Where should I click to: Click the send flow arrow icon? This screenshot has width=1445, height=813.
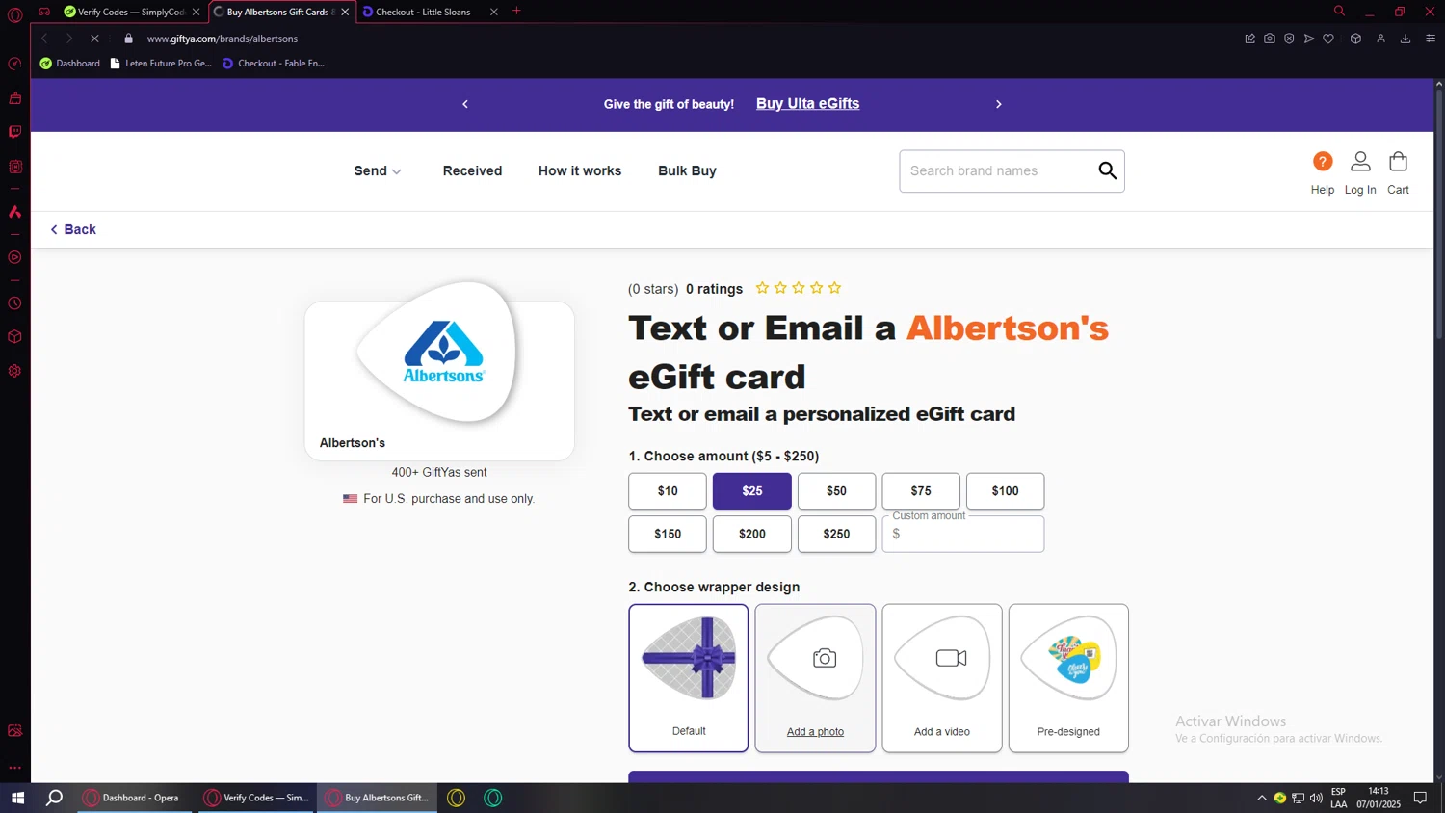[1308, 39]
